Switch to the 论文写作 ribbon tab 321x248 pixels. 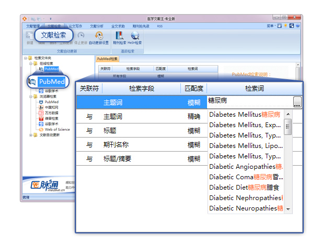tap(75, 26)
